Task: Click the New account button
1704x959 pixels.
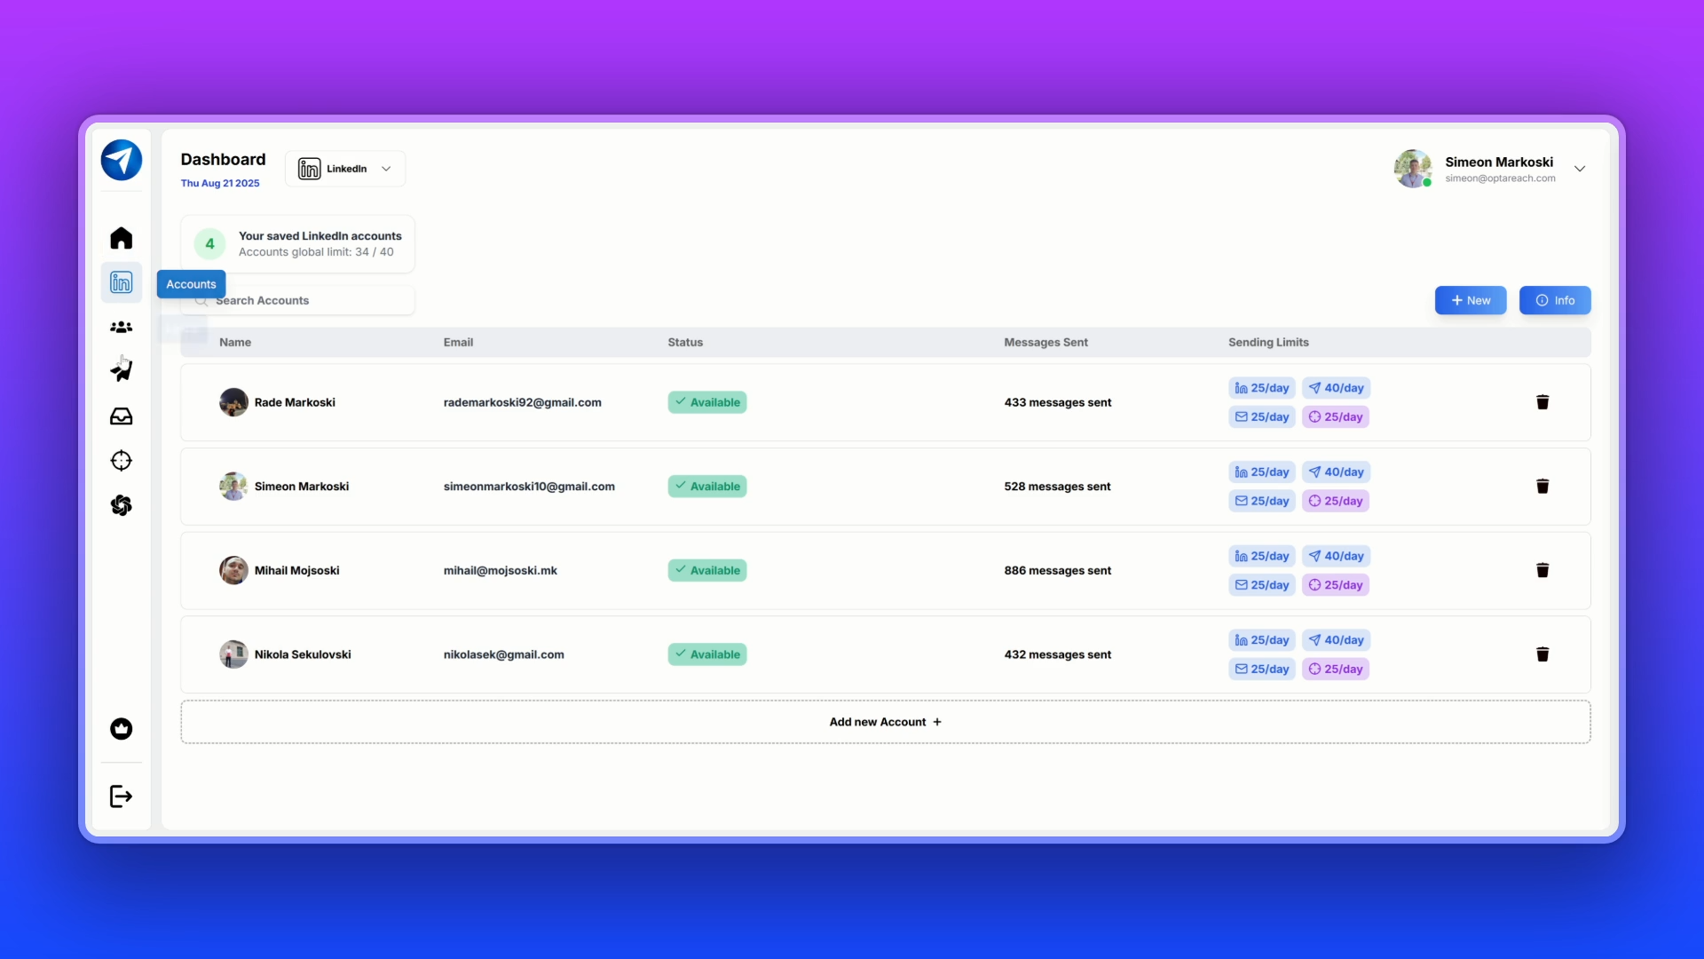Action: [x=1470, y=300]
